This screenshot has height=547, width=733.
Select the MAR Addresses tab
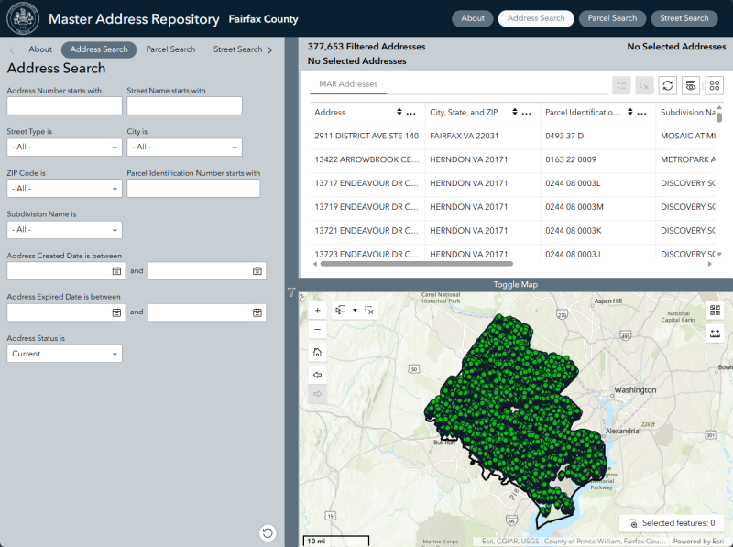(348, 84)
